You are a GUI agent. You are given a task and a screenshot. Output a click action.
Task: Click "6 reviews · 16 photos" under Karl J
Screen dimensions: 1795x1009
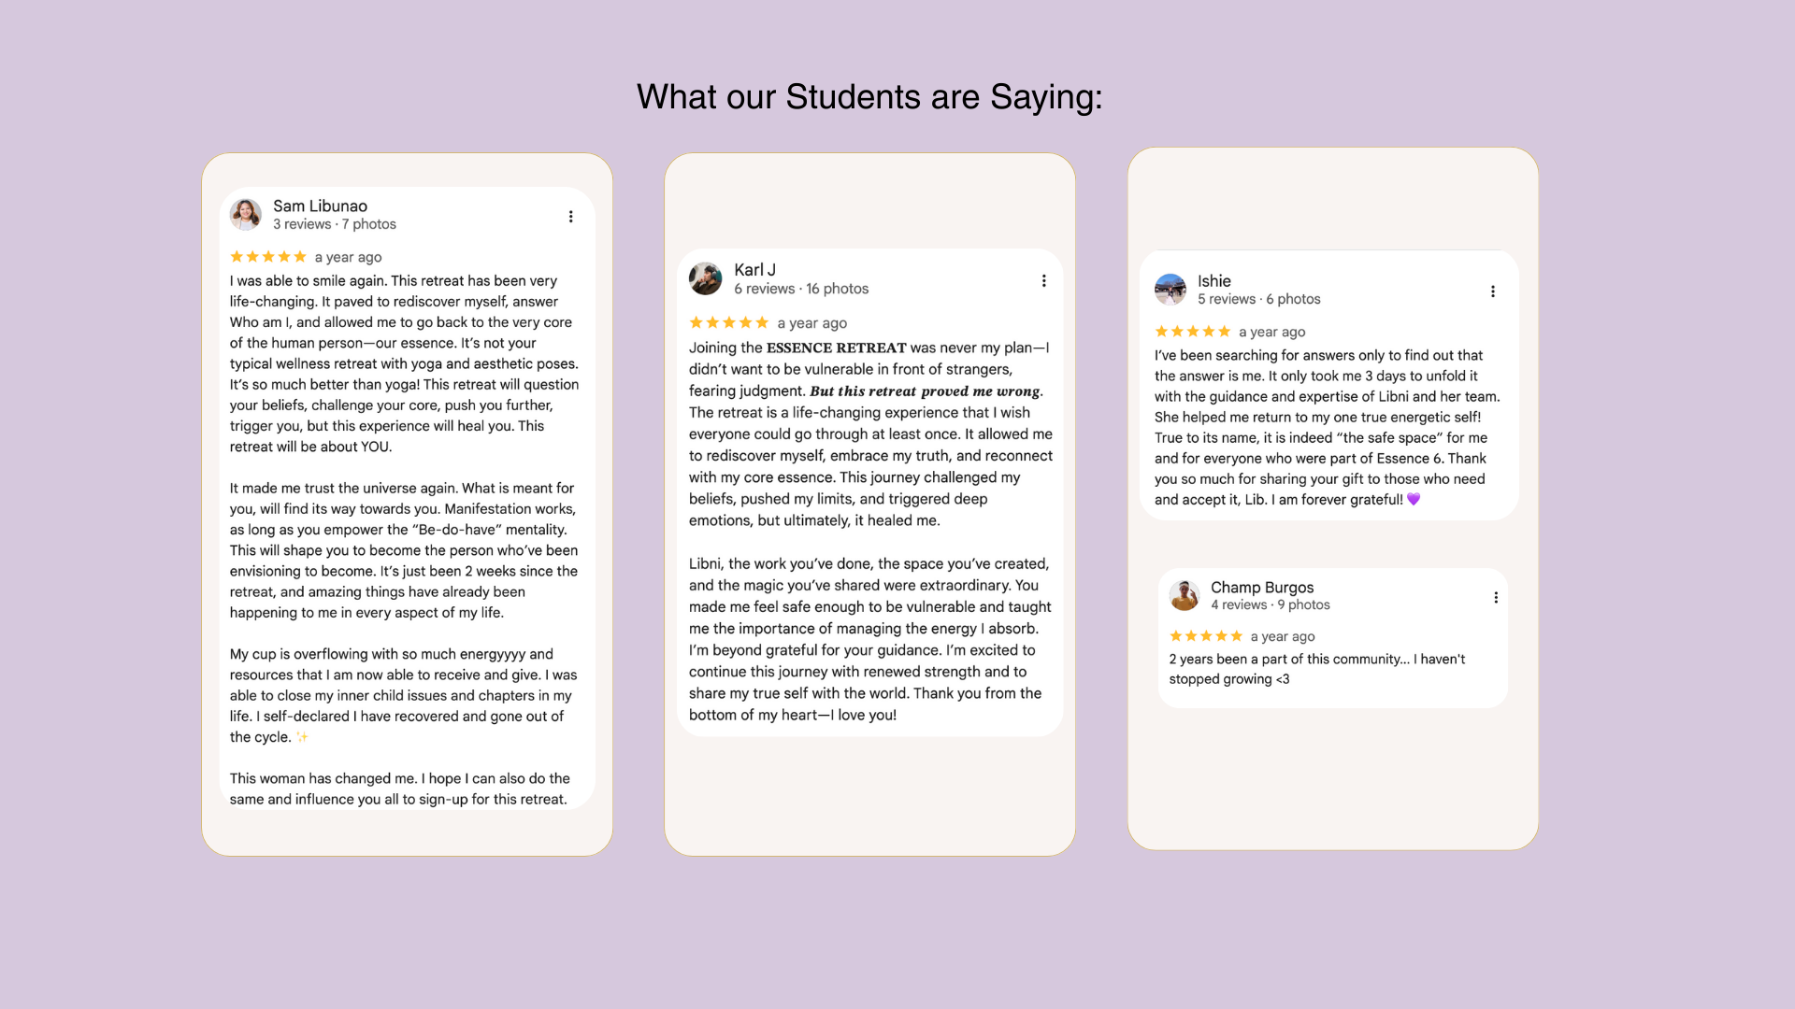pos(801,290)
